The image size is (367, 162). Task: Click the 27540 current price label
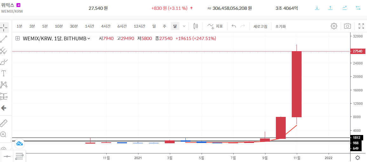tap(358, 51)
